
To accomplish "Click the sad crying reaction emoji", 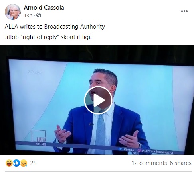I will [24, 163].
